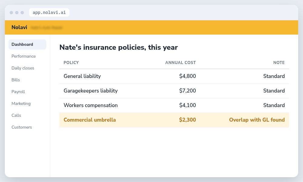Click the ANNUAL COST column header
303x182 pixels.
[x=181, y=62]
